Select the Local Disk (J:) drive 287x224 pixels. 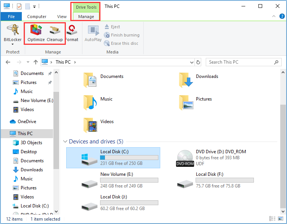120,203
